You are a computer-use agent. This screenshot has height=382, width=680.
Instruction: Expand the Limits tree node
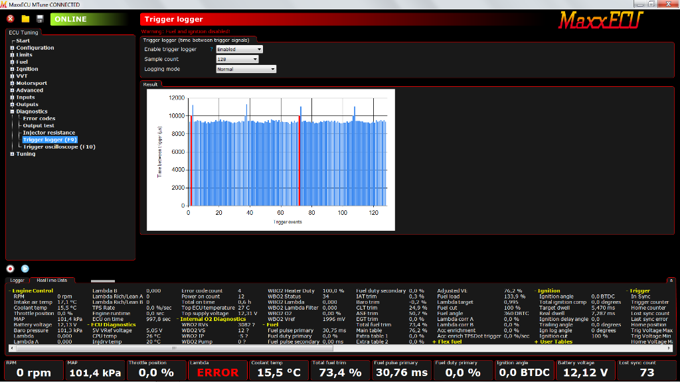[x=12, y=55]
